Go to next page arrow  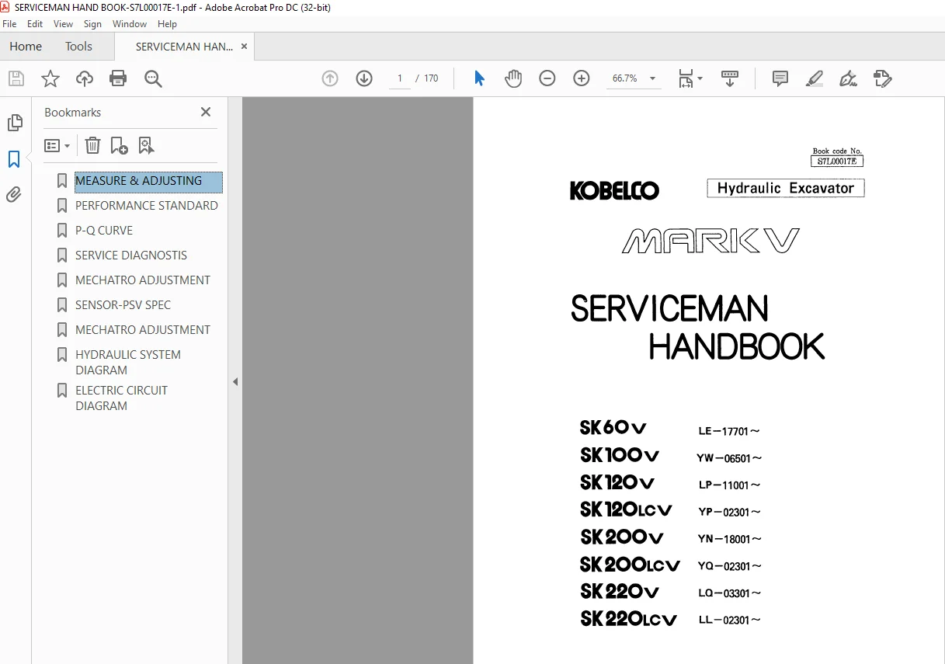tap(364, 78)
